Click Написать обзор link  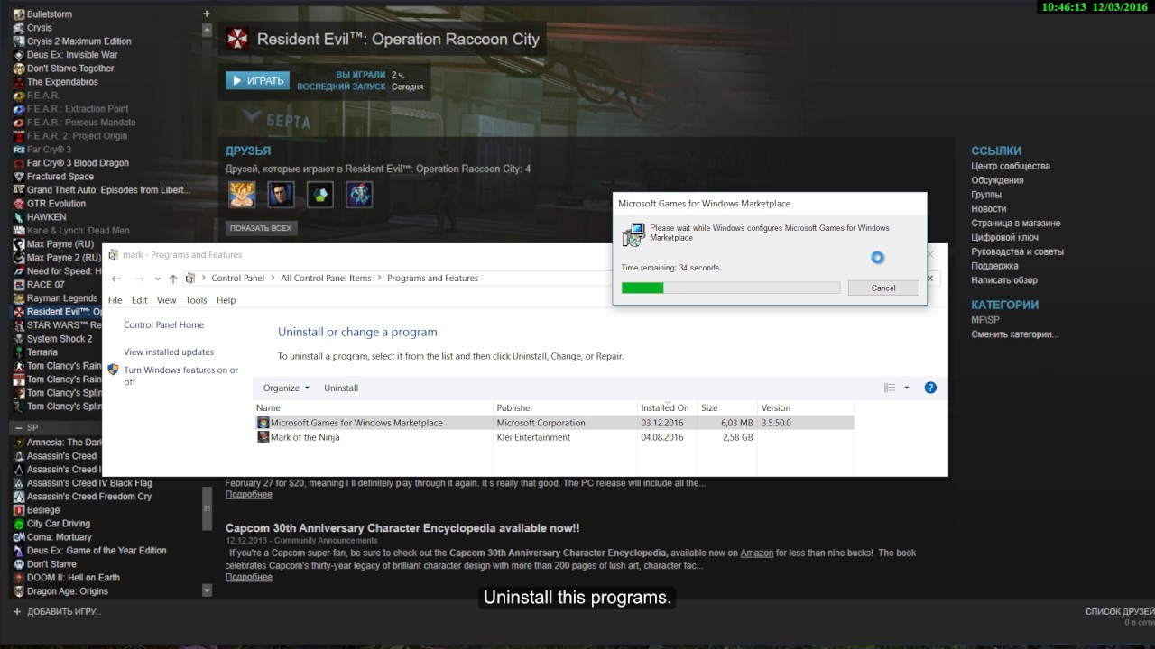1004,280
